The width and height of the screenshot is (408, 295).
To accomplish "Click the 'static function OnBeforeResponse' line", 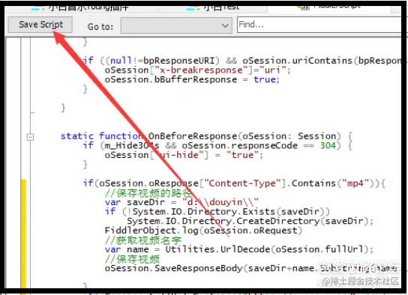I will [206, 136].
